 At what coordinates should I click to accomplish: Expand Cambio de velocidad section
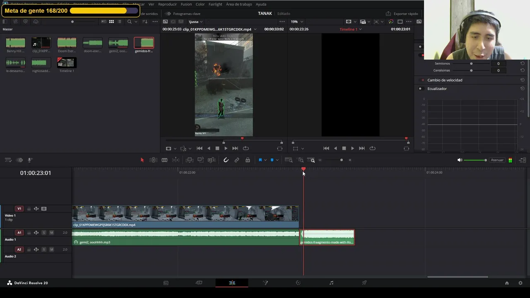(445, 80)
